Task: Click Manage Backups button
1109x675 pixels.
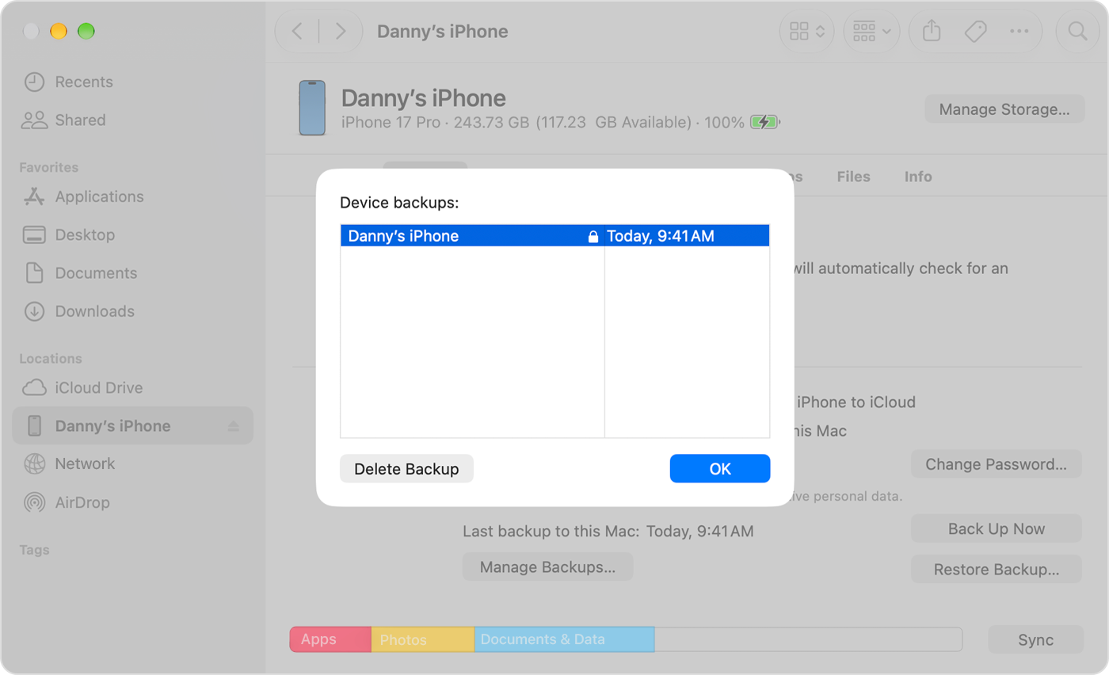Action: pyautogui.click(x=547, y=567)
